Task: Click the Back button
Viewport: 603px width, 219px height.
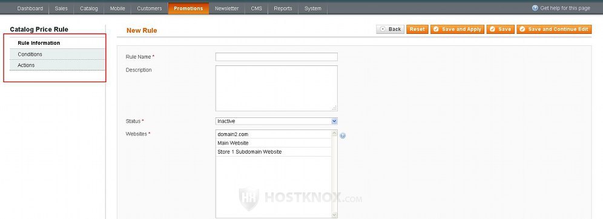Action: tap(390, 29)
